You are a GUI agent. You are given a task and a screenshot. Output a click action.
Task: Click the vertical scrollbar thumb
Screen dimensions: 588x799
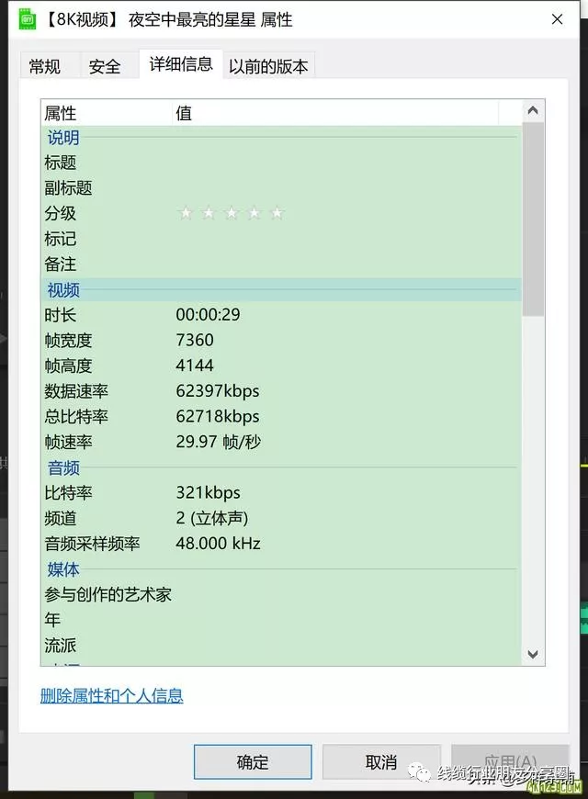[533, 220]
